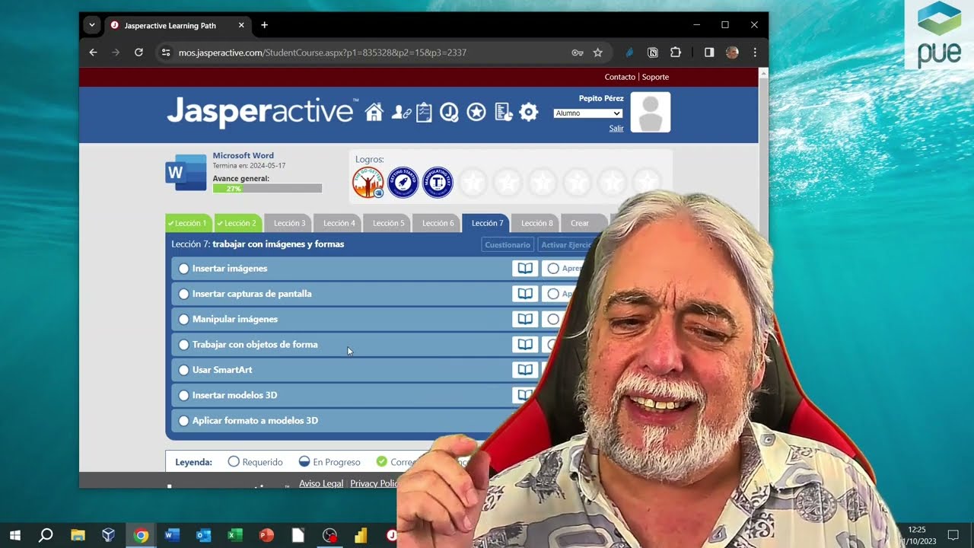
Task: Reload the page
Action: pos(138,53)
